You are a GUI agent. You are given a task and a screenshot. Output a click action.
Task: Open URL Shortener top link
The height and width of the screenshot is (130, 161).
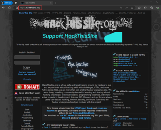pos(95,13)
